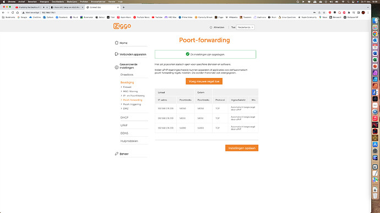Open the UPnP settings
The height and width of the screenshot is (213, 380).
pos(124,125)
